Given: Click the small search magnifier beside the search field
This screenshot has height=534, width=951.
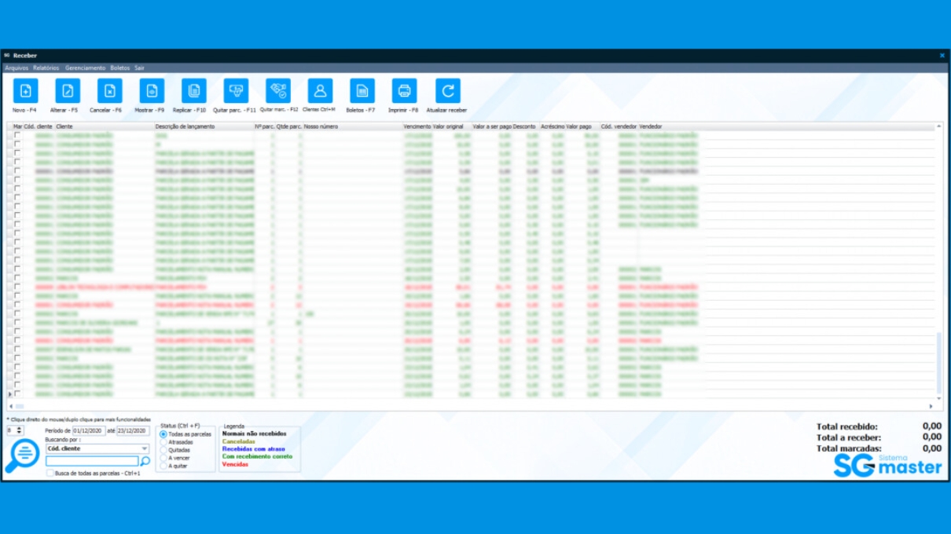Looking at the screenshot, I should pos(145,462).
